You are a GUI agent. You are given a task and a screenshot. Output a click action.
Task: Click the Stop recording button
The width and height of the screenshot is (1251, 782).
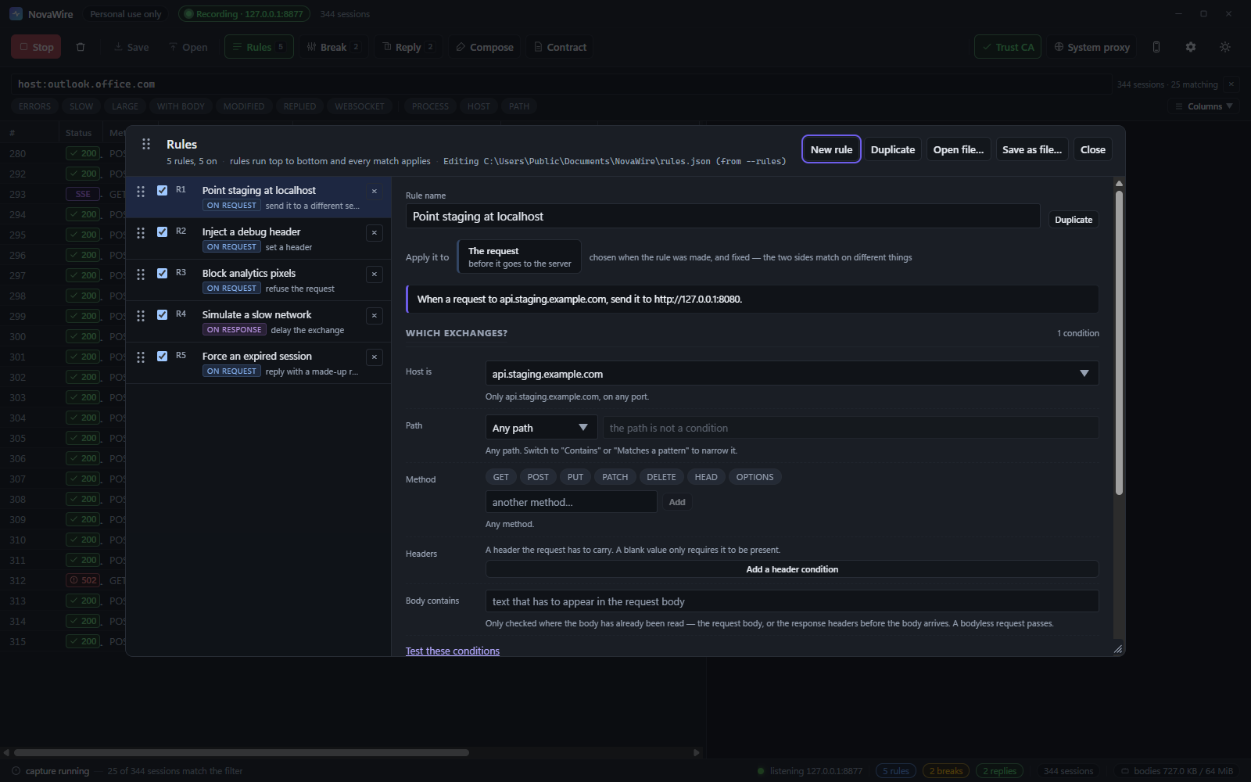[x=36, y=47]
